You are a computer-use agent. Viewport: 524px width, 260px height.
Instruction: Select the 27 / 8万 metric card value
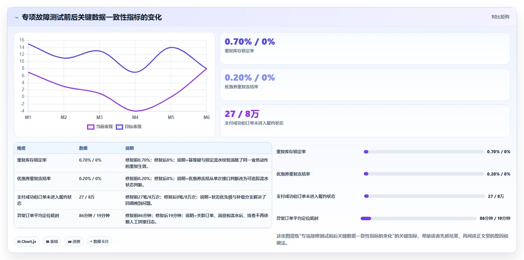(242, 114)
